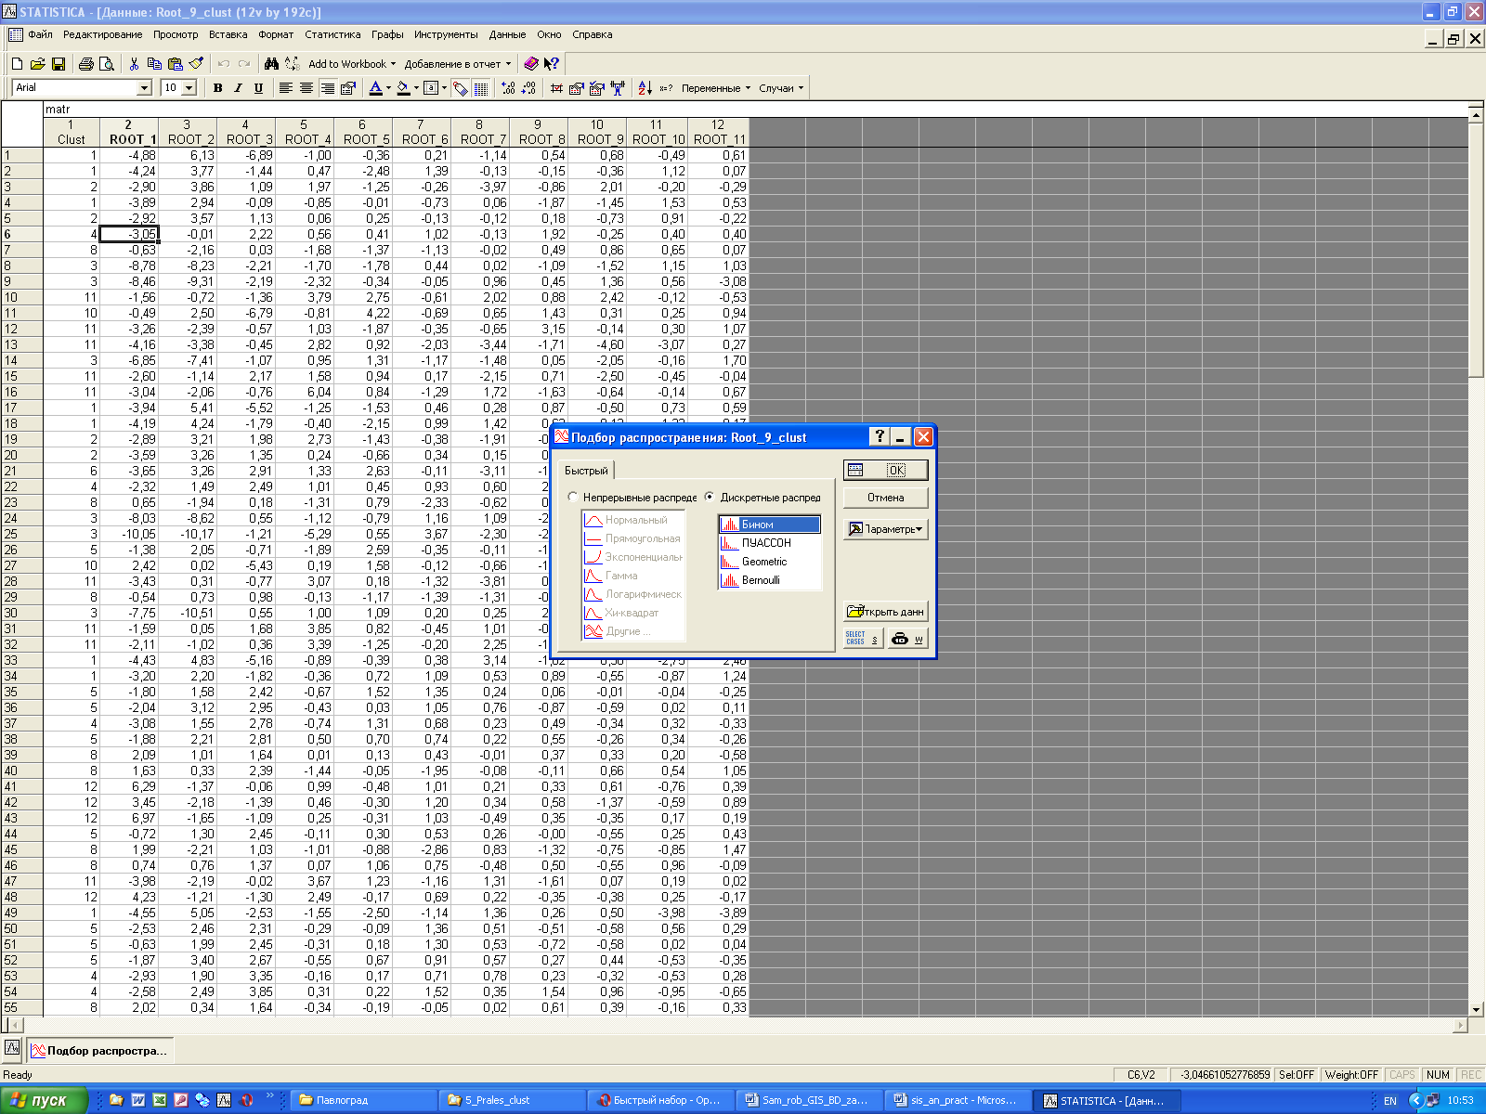Open the Файл menu

40,34
